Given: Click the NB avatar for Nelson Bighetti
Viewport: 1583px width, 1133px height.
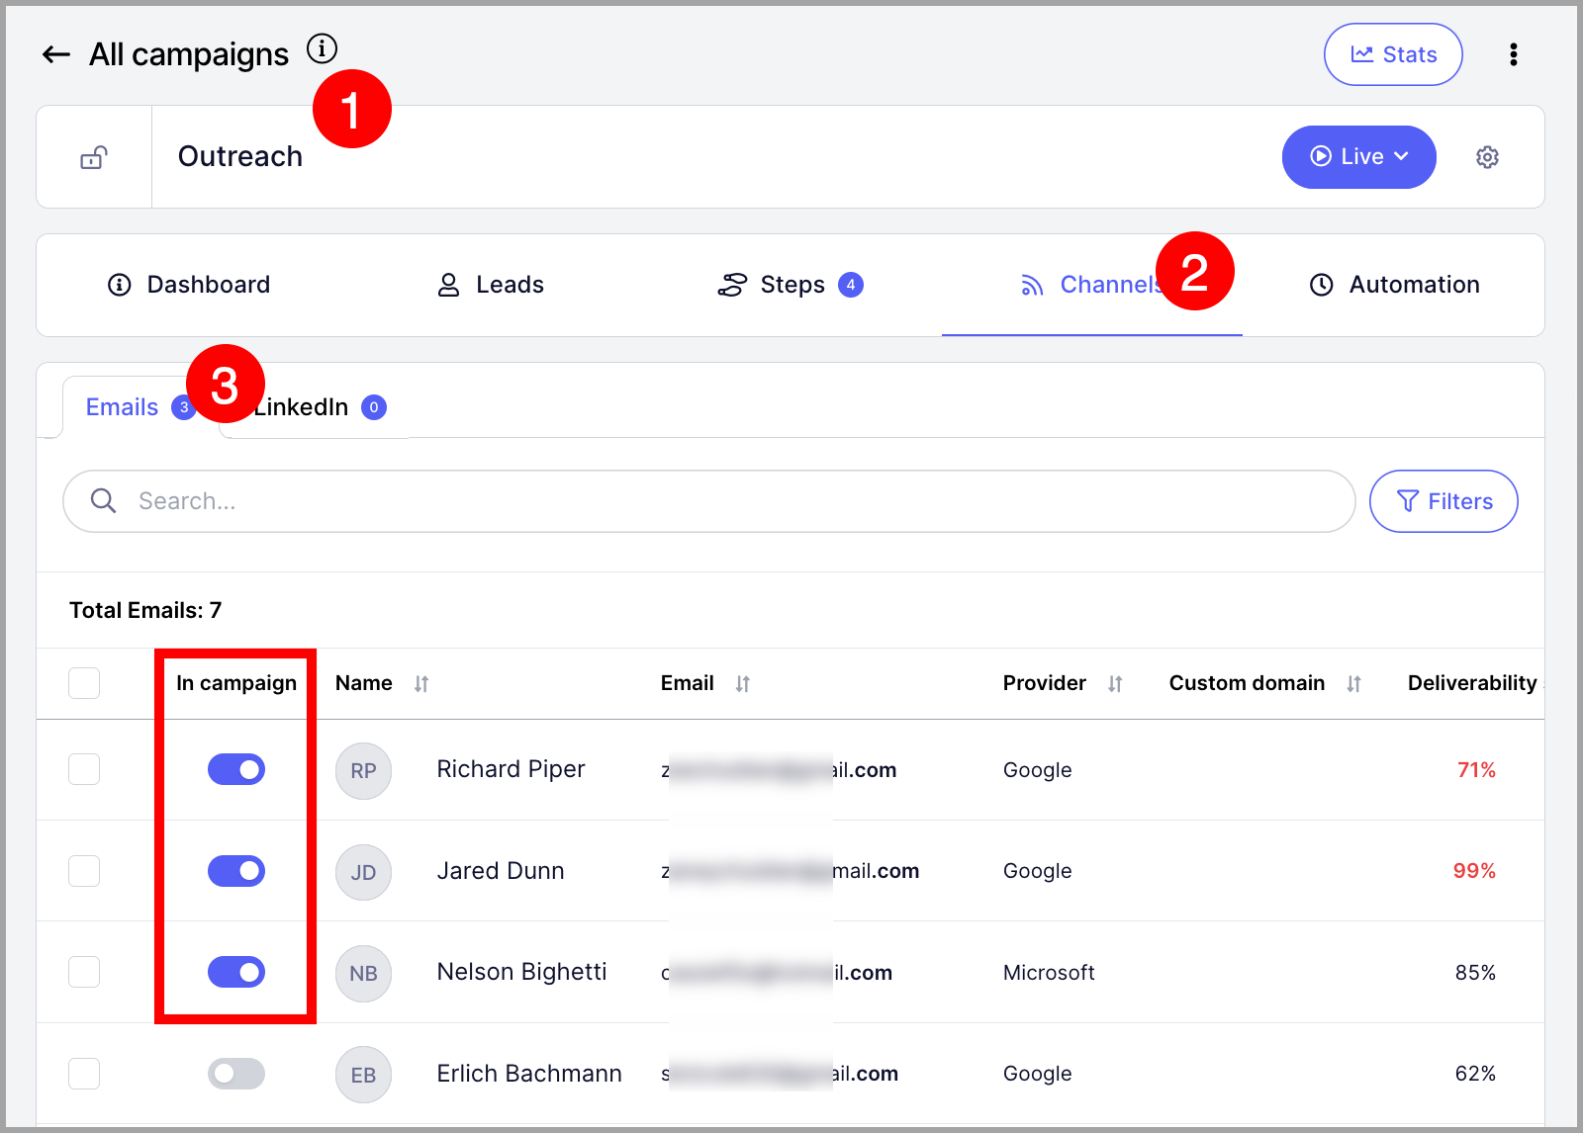Looking at the screenshot, I should tap(363, 973).
